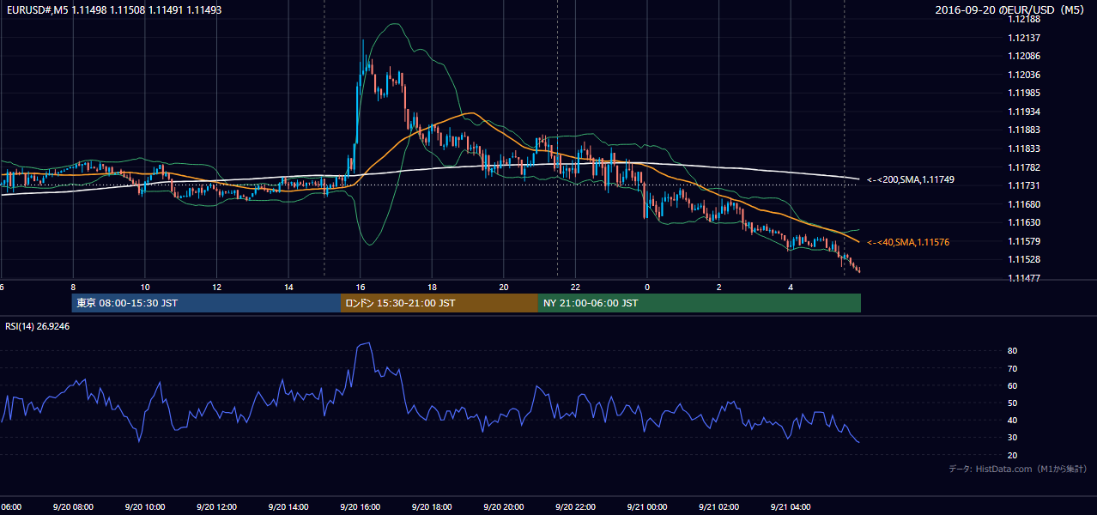Click RSI axis level 20
This screenshot has width=1097, height=515.
pos(1013,455)
